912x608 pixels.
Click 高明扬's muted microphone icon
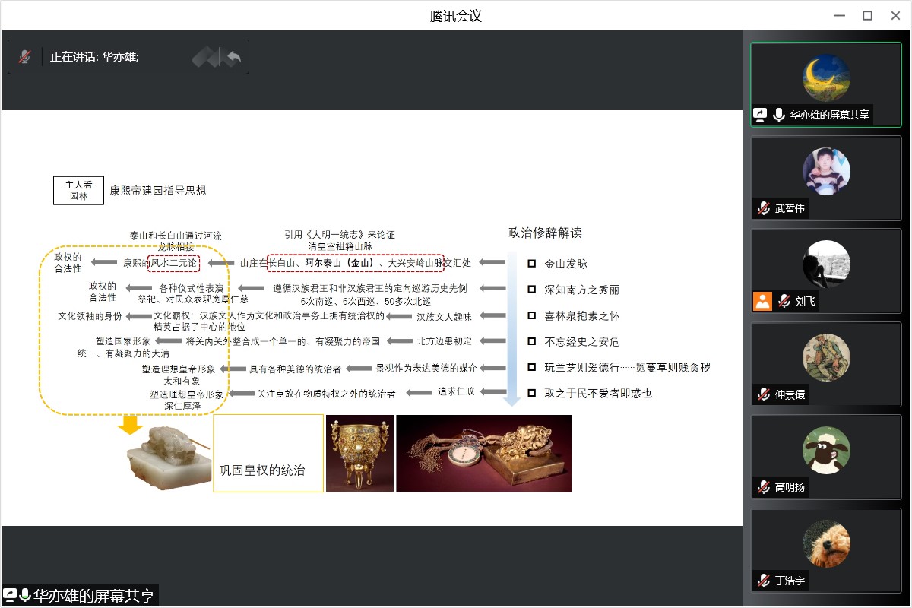click(x=763, y=487)
